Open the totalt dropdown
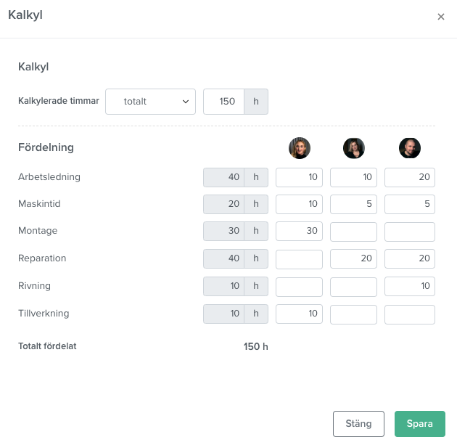This screenshot has height=445, width=457. click(x=150, y=102)
